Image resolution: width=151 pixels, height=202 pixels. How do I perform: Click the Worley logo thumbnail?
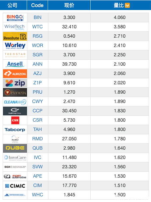[x=15, y=45]
